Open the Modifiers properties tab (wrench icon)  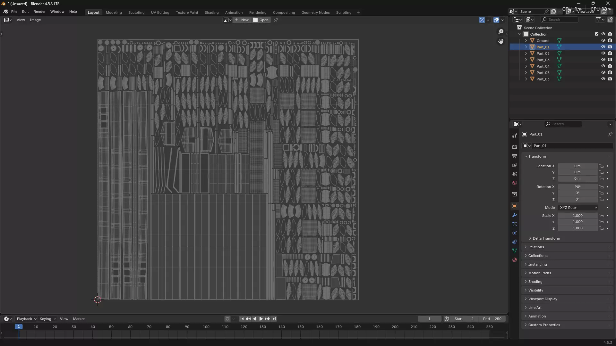pos(515,215)
